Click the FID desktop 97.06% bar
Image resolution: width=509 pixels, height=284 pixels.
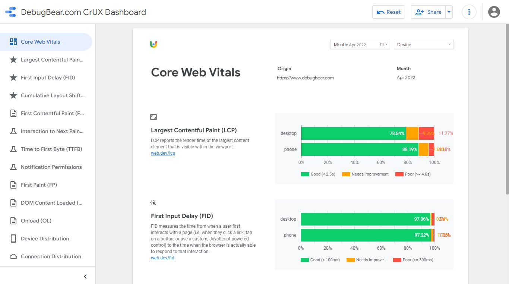366,219
